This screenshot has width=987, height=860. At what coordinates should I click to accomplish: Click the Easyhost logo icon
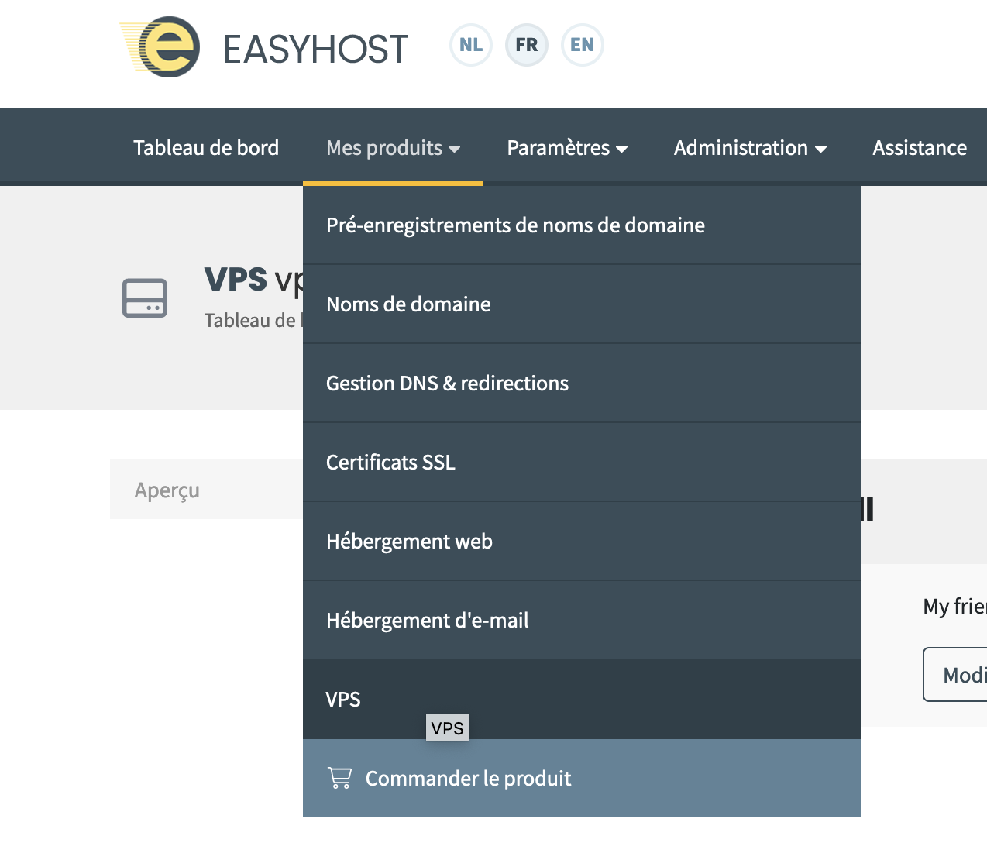pos(161,46)
